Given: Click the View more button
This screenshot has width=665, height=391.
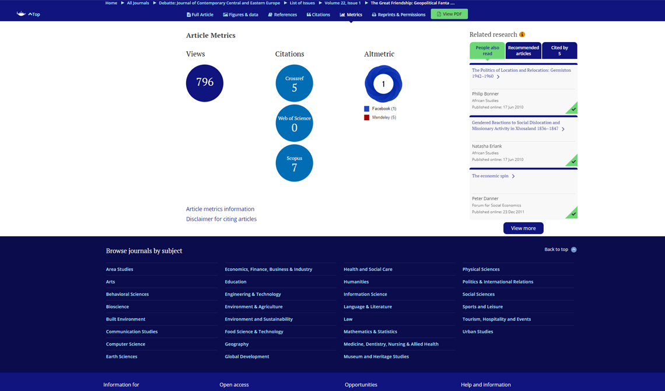Looking at the screenshot, I should (523, 228).
